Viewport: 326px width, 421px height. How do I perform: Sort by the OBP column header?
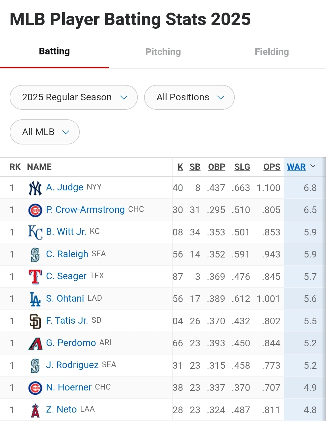pos(217,167)
